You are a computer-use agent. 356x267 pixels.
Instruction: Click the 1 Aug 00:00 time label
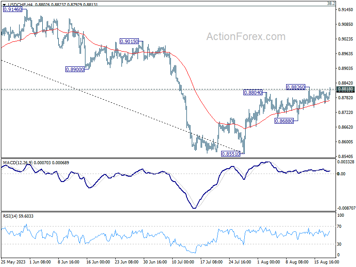[268, 262]
